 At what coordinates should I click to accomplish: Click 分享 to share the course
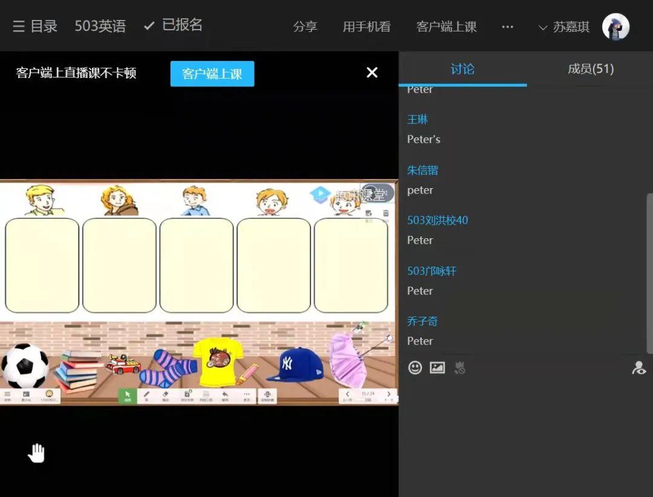point(305,27)
